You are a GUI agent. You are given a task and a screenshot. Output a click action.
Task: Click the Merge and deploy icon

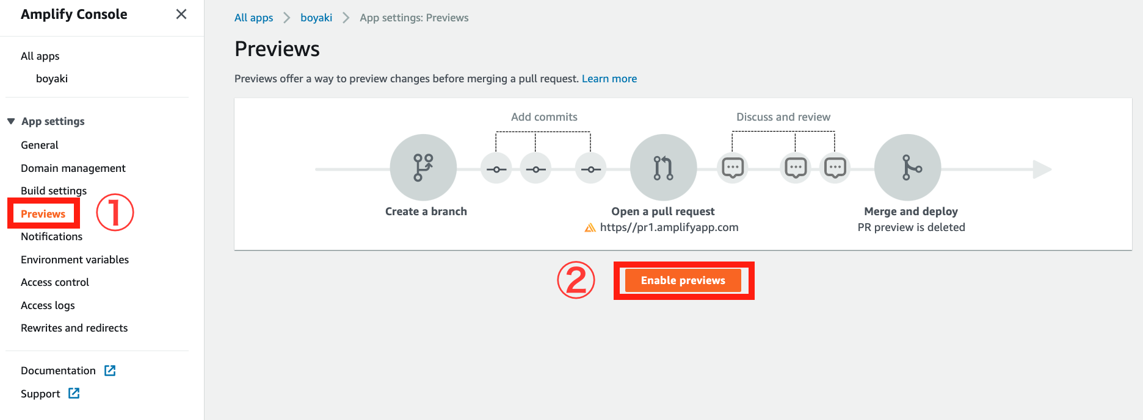click(x=907, y=167)
